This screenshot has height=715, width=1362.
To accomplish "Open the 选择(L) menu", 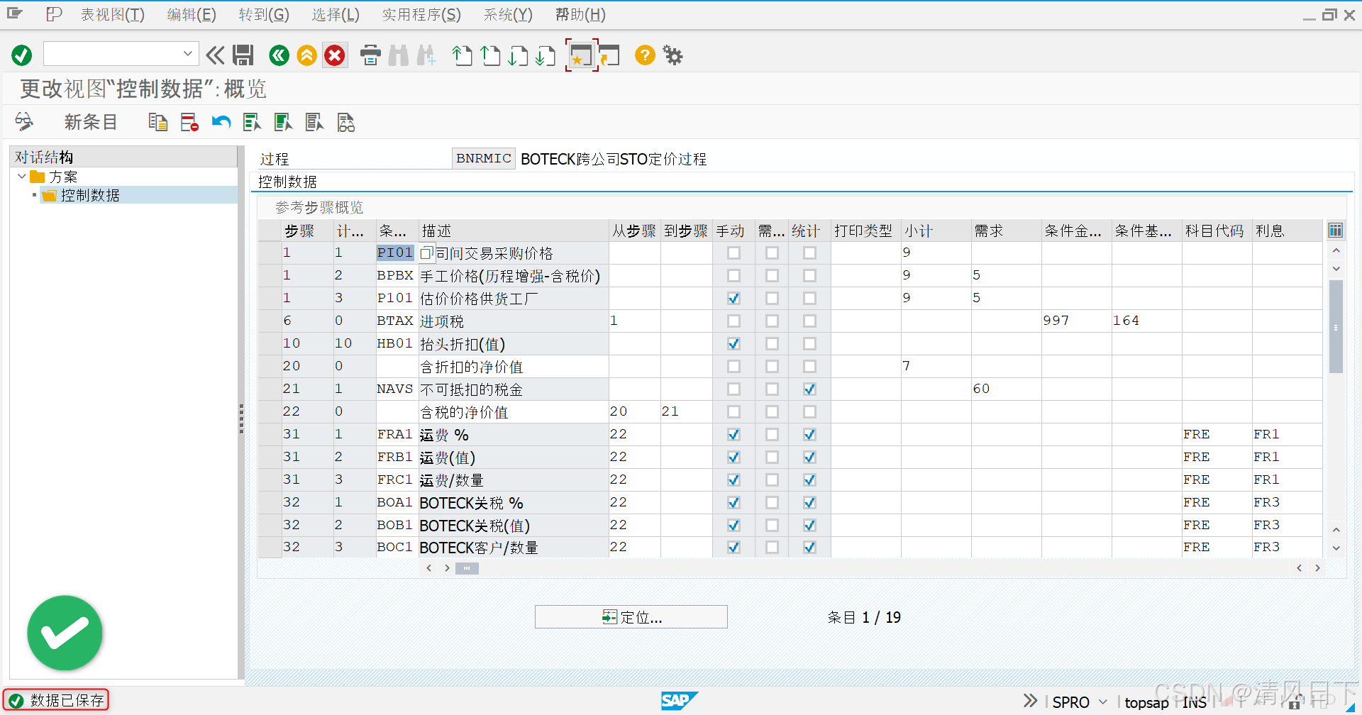I will [x=336, y=15].
